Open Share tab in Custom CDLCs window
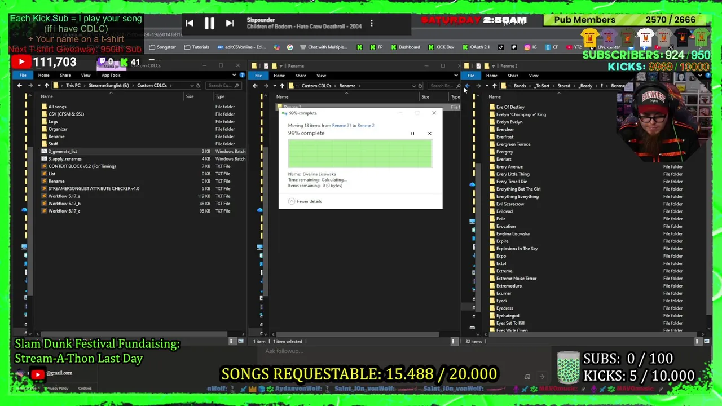722x406 pixels. 65,75
